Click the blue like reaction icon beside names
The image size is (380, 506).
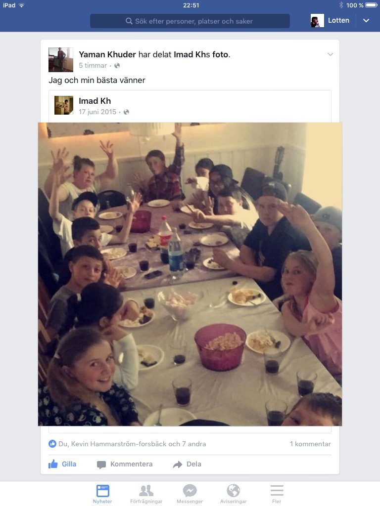click(x=52, y=444)
